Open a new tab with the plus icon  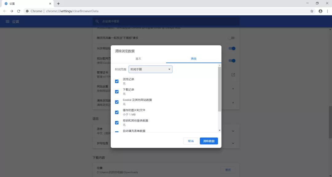tap(58, 4)
